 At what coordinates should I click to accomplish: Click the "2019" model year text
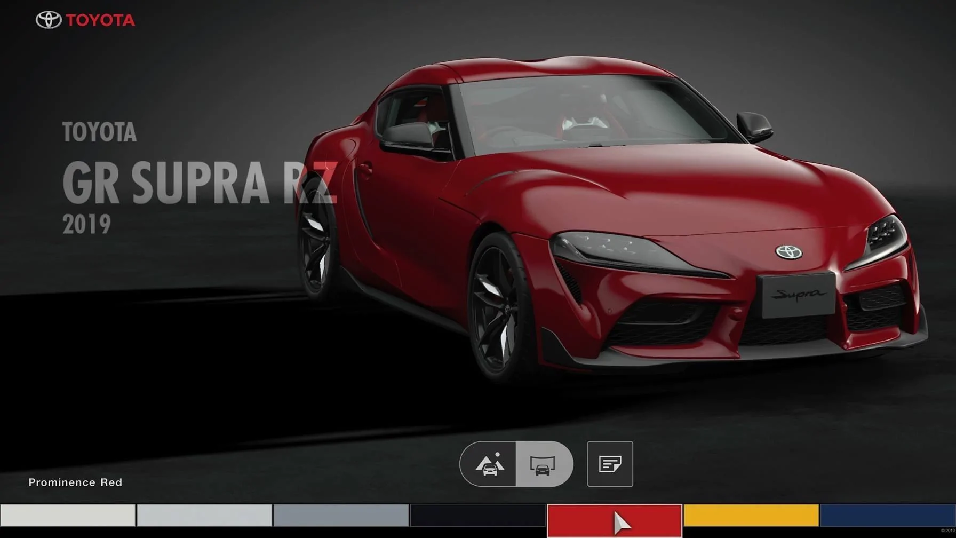click(x=86, y=224)
